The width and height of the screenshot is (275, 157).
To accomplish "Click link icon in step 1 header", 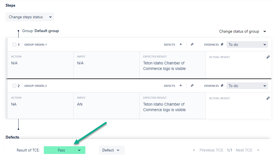I will click(x=192, y=44).
